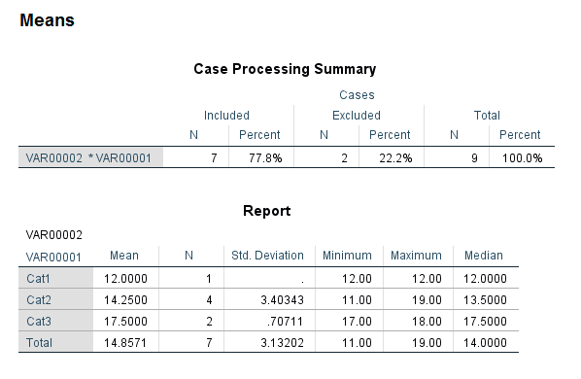Click the 22.2% excluded percent cell
This screenshot has height=379, width=581.
pos(395,158)
